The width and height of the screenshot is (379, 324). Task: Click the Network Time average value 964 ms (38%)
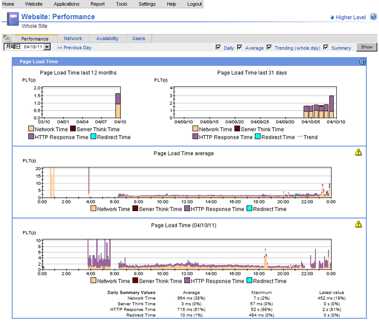pos(191,298)
